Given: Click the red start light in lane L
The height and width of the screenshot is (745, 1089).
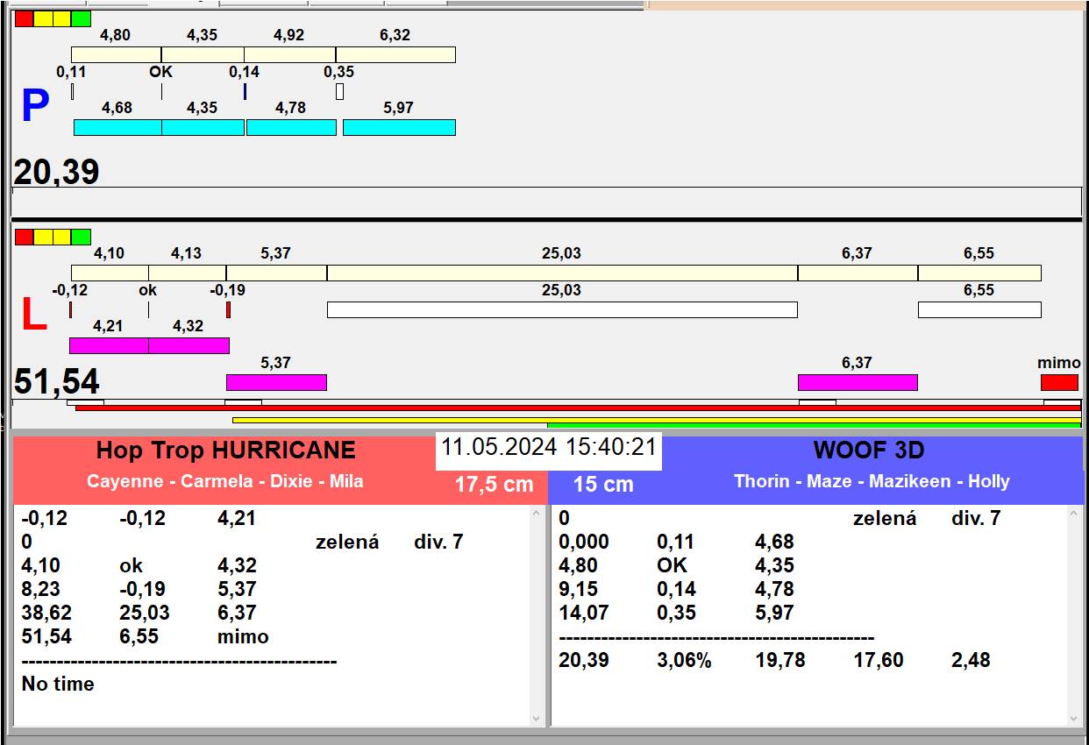Looking at the screenshot, I should (x=25, y=237).
